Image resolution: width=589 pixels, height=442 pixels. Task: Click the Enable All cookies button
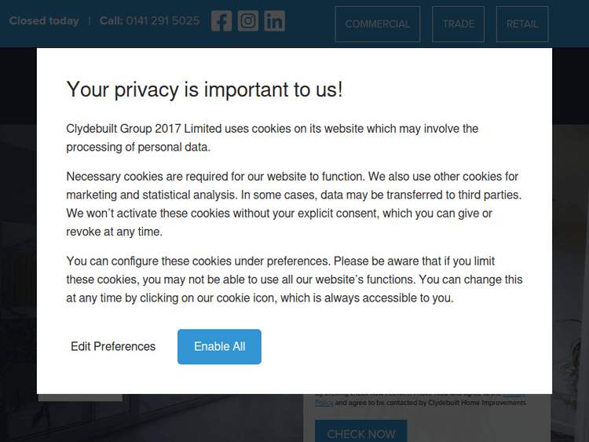(x=219, y=346)
